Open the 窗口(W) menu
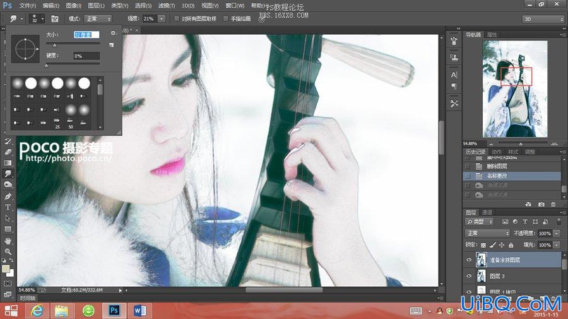This screenshot has height=319, width=568. click(x=235, y=6)
